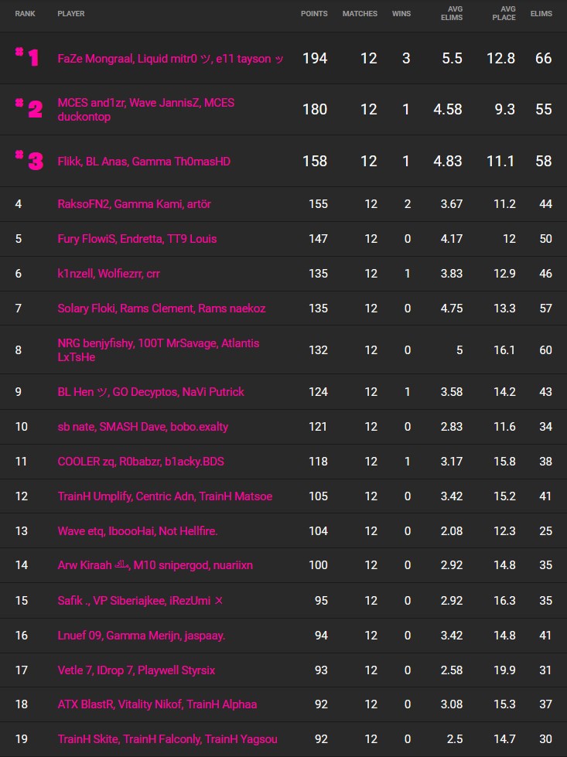Open the RaksoFN2, Gamma Kami team
This screenshot has height=757, width=567.
click(x=134, y=204)
